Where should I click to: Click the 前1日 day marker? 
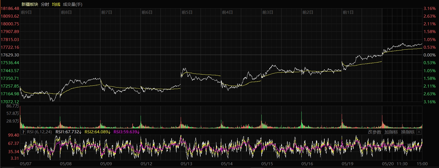348,12
